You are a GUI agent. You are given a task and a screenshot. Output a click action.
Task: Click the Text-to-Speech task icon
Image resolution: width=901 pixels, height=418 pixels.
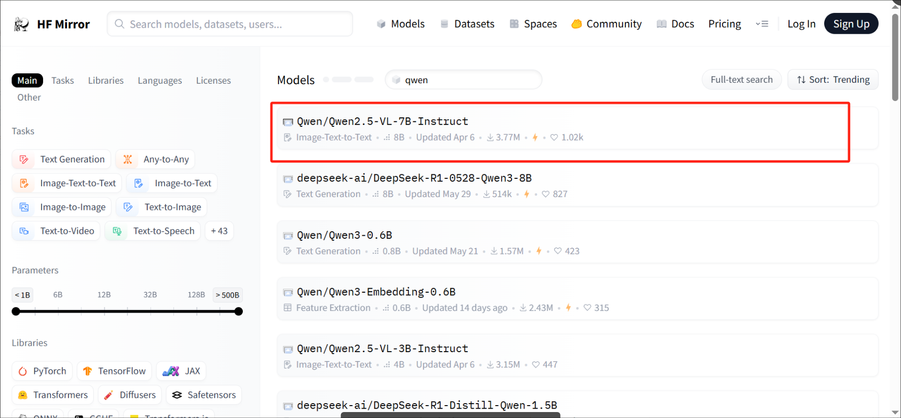click(117, 231)
